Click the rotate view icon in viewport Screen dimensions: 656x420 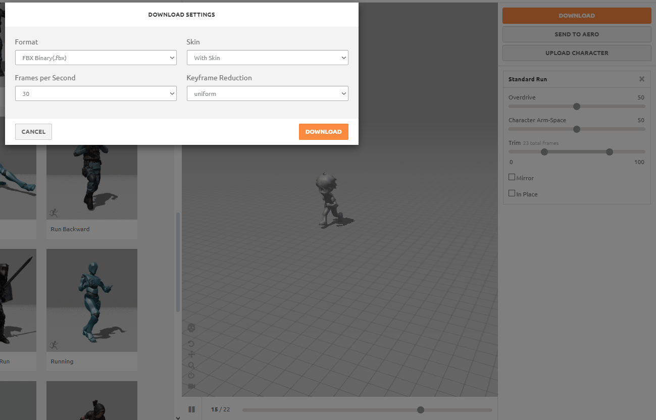191,344
